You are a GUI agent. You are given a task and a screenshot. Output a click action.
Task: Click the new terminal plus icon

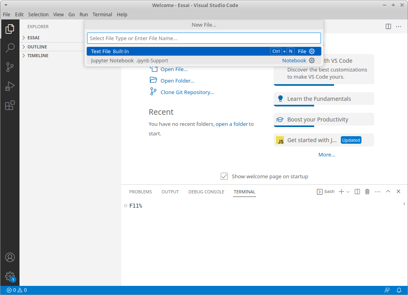coord(341,192)
